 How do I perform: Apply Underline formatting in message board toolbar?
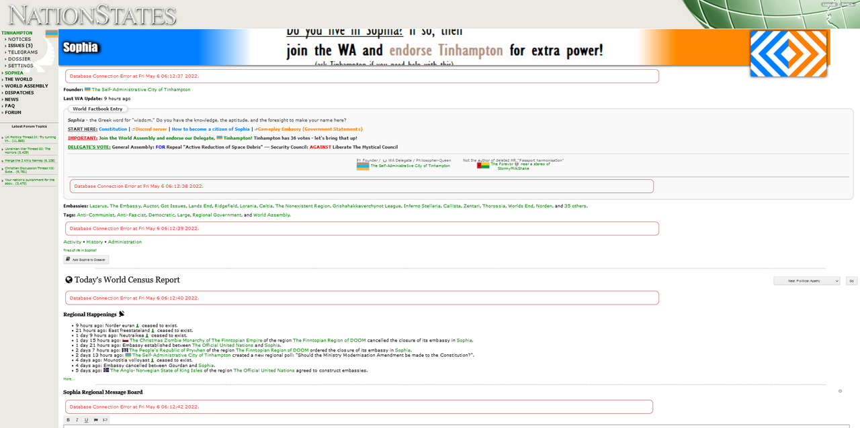pyautogui.click(x=86, y=420)
